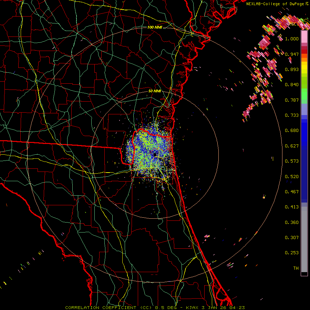Click the 0.893 color scale value
The height and width of the screenshot is (310, 310).
[x=292, y=69]
